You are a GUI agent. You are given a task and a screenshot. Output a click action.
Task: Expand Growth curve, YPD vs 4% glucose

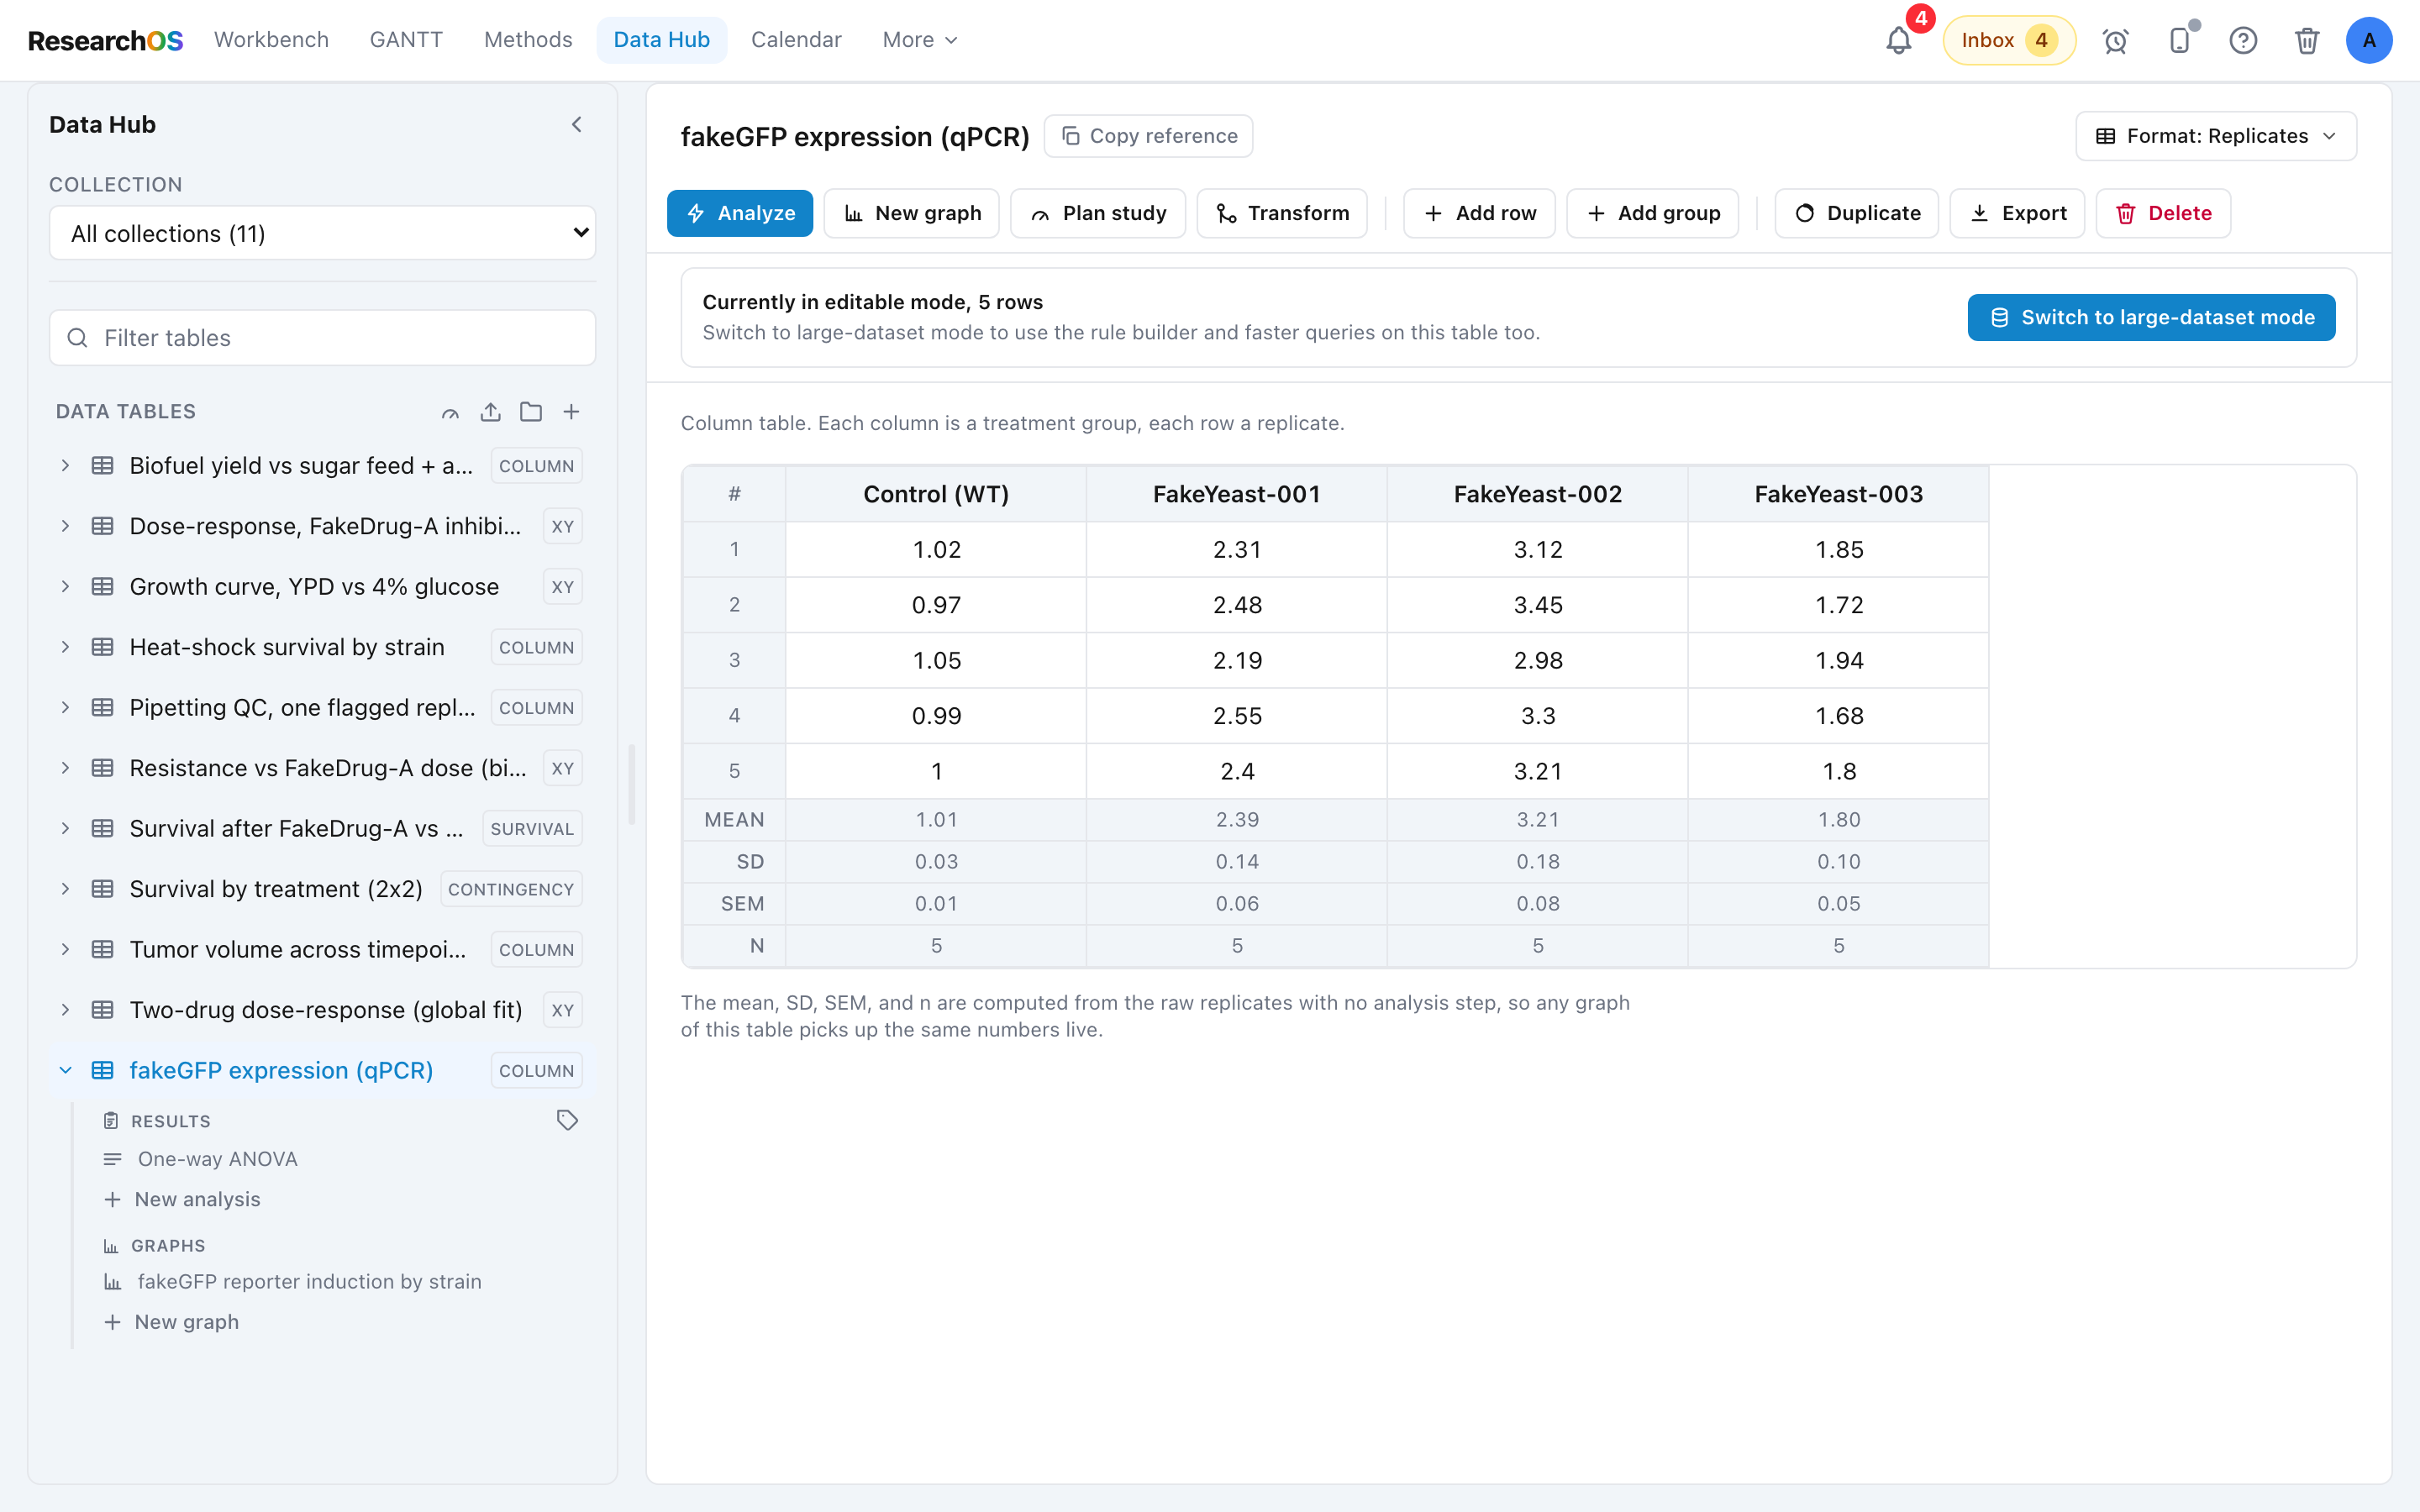[x=65, y=587]
